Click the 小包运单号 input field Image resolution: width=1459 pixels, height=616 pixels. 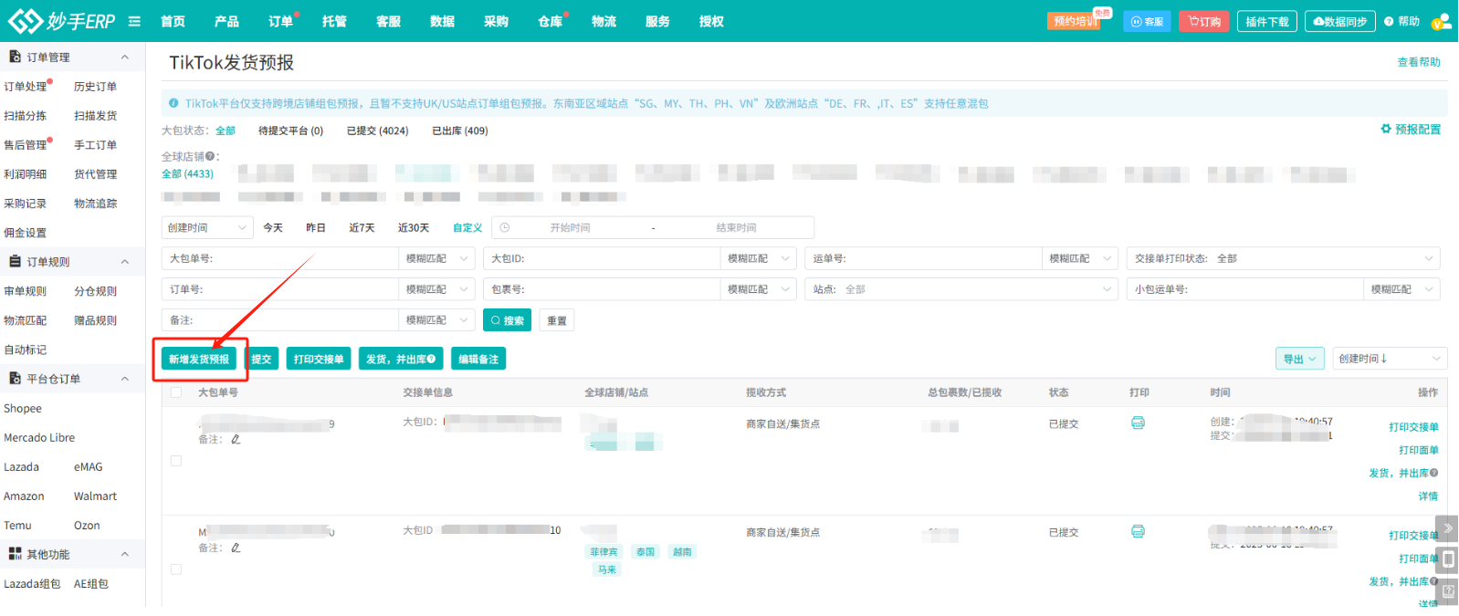point(1244,289)
